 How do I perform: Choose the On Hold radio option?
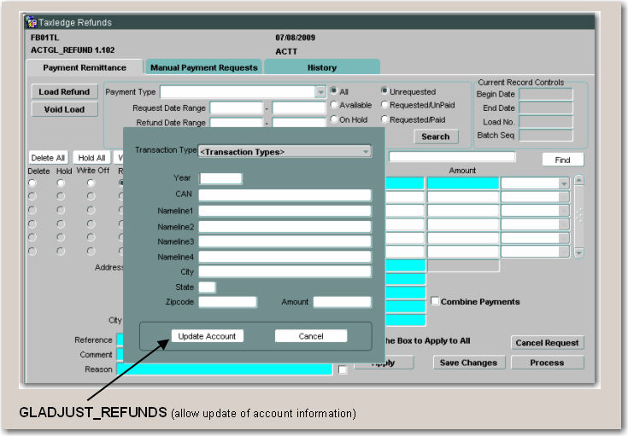(335, 120)
